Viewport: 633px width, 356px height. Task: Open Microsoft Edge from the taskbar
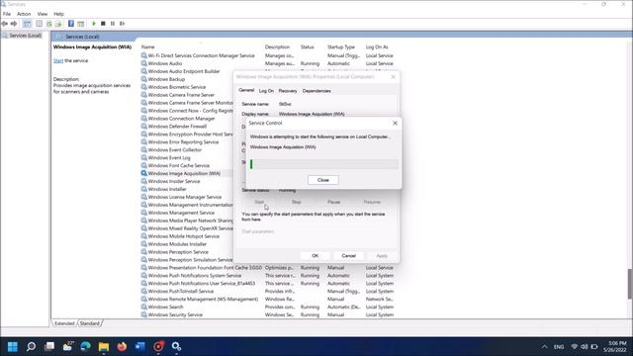tap(86, 347)
